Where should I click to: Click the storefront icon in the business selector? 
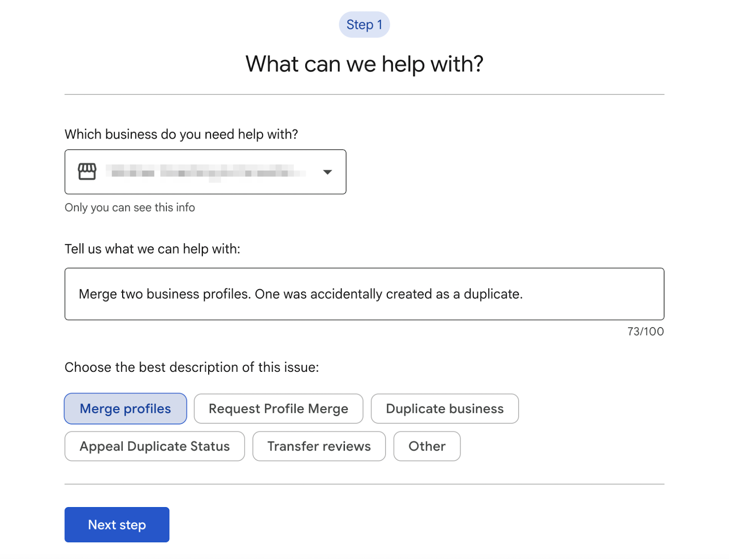(x=87, y=172)
